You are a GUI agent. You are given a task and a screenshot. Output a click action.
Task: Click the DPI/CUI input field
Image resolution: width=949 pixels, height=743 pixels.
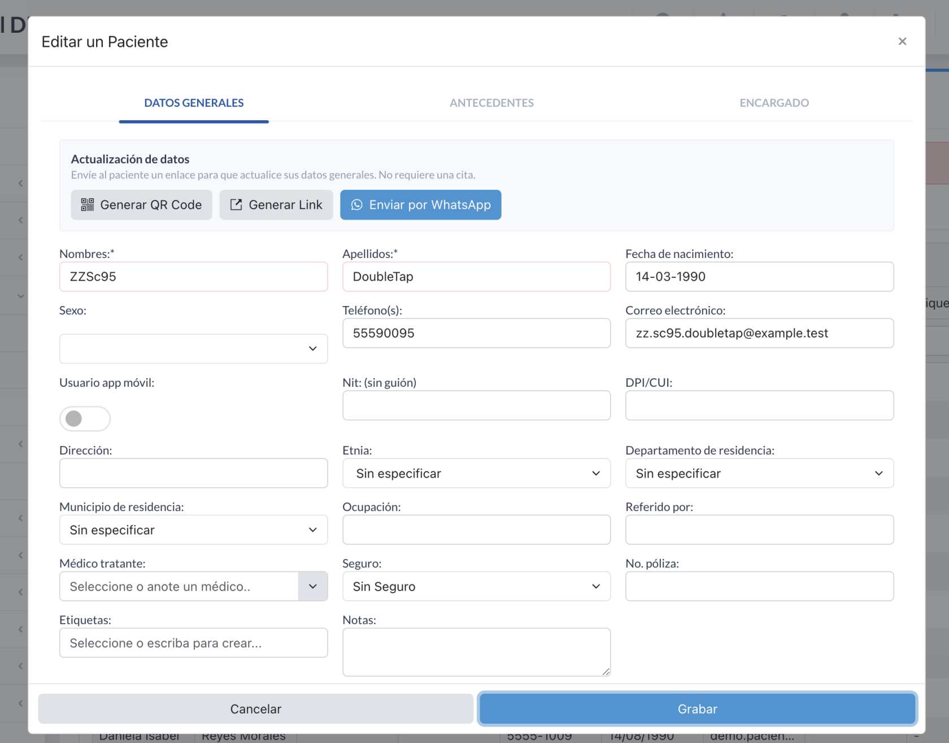click(759, 405)
